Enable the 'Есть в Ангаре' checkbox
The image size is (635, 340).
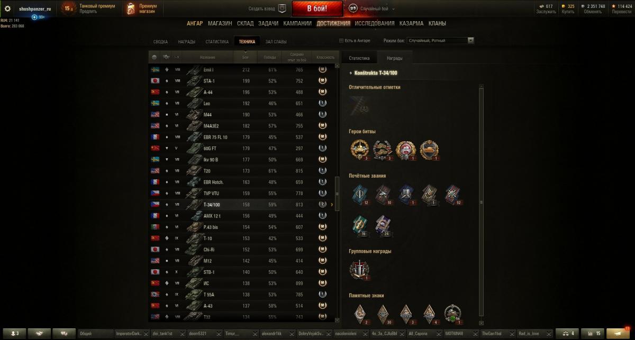coord(341,40)
